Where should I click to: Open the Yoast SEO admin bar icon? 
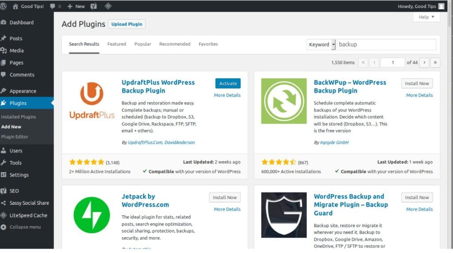[93, 6]
